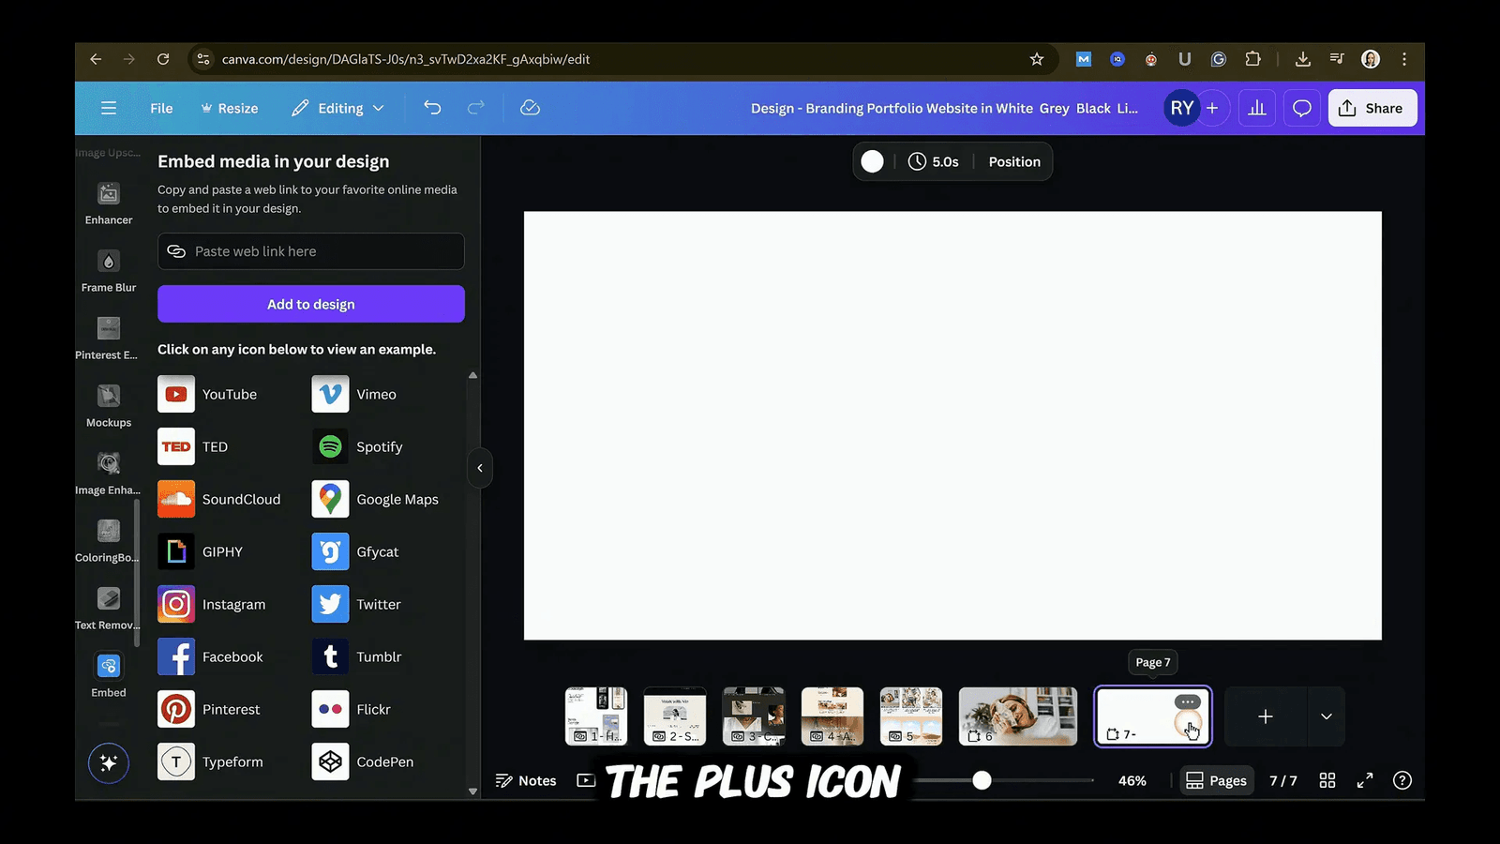Select page 2 thumbnail
Screen dimensions: 1500x844
click(x=675, y=716)
